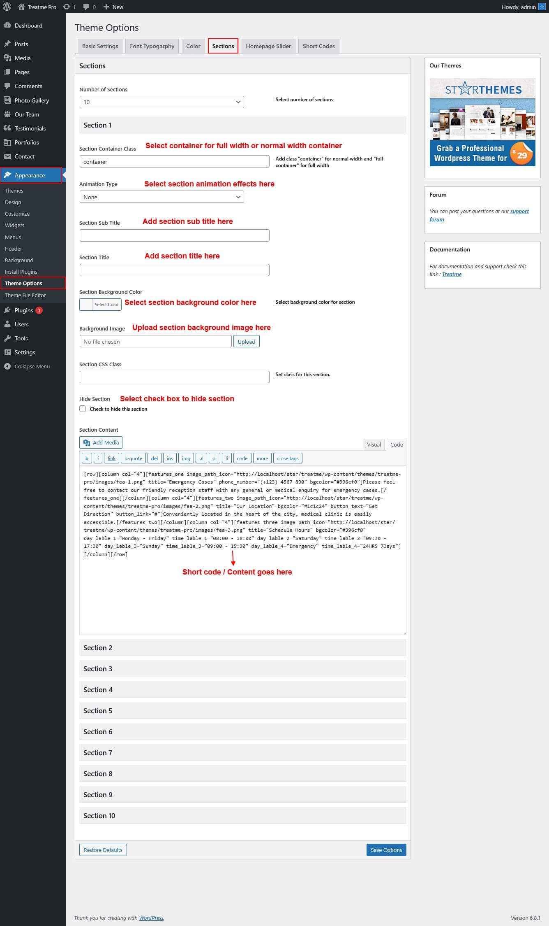Expand the Section 5 panel
The image size is (549, 926).
242,711
